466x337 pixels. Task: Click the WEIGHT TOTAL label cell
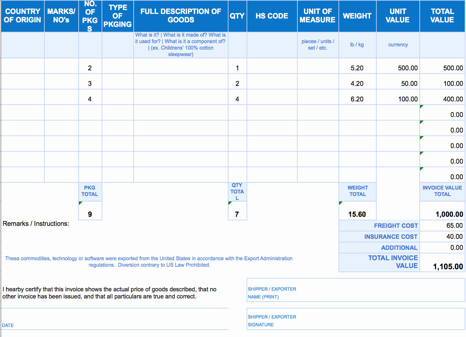pyautogui.click(x=358, y=192)
